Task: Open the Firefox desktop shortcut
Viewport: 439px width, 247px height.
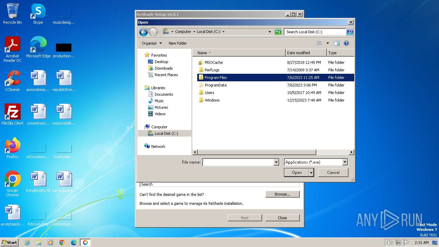Action: coord(12,148)
